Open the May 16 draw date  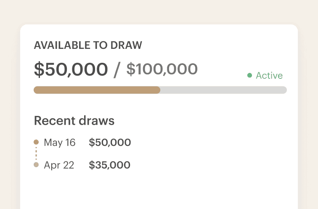[x=60, y=142]
